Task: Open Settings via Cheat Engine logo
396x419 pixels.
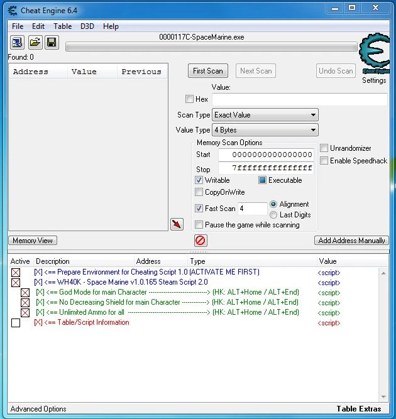Action: [x=374, y=54]
